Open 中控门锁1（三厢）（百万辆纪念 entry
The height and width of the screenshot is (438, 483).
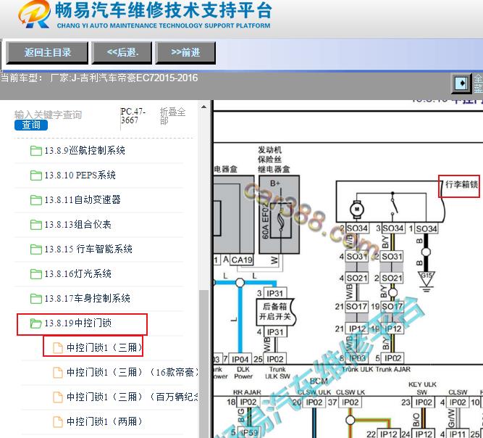(x=133, y=397)
